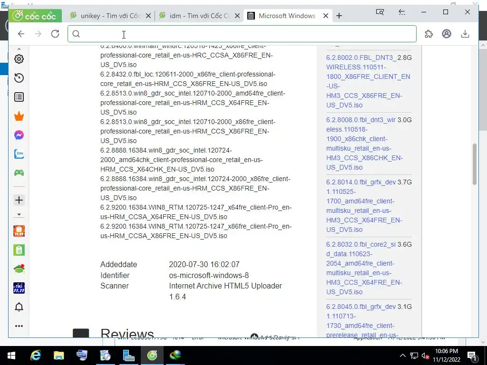
Task: Show hidden system tray icons
Action: pyautogui.click(x=402, y=355)
